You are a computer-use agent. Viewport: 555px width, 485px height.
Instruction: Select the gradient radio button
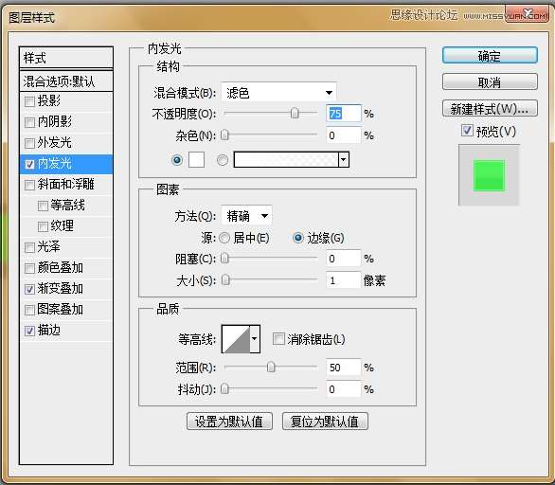tap(223, 160)
